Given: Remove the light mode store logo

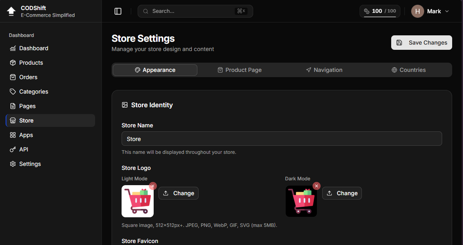Looking at the screenshot, I should [x=153, y=186].
